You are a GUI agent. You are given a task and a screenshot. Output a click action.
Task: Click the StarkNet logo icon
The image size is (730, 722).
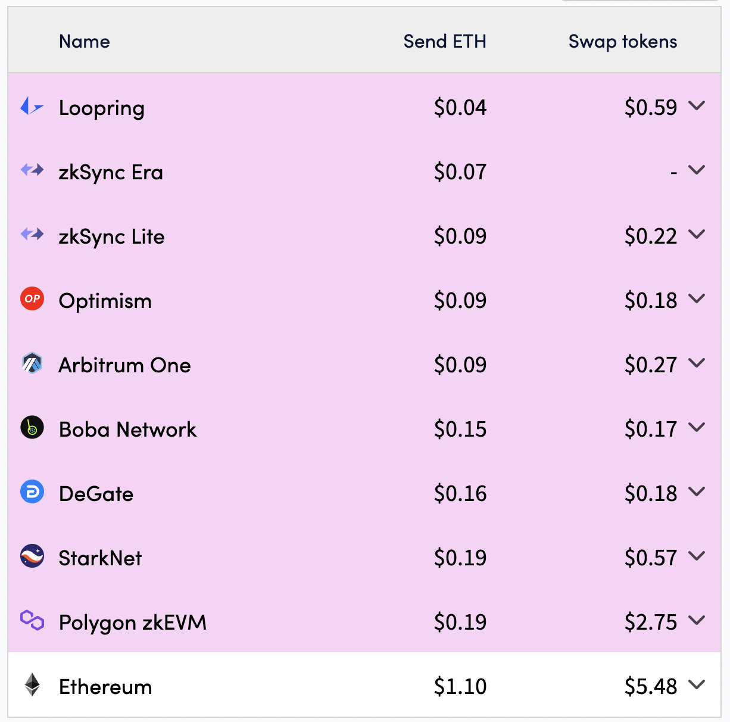(32, 556)
